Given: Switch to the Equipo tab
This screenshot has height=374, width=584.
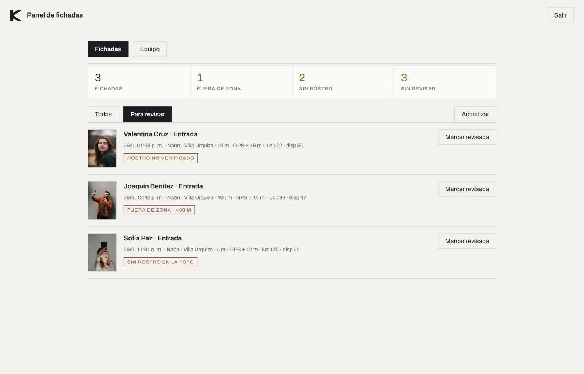Looking at the screenshot, I should (150, 49).
